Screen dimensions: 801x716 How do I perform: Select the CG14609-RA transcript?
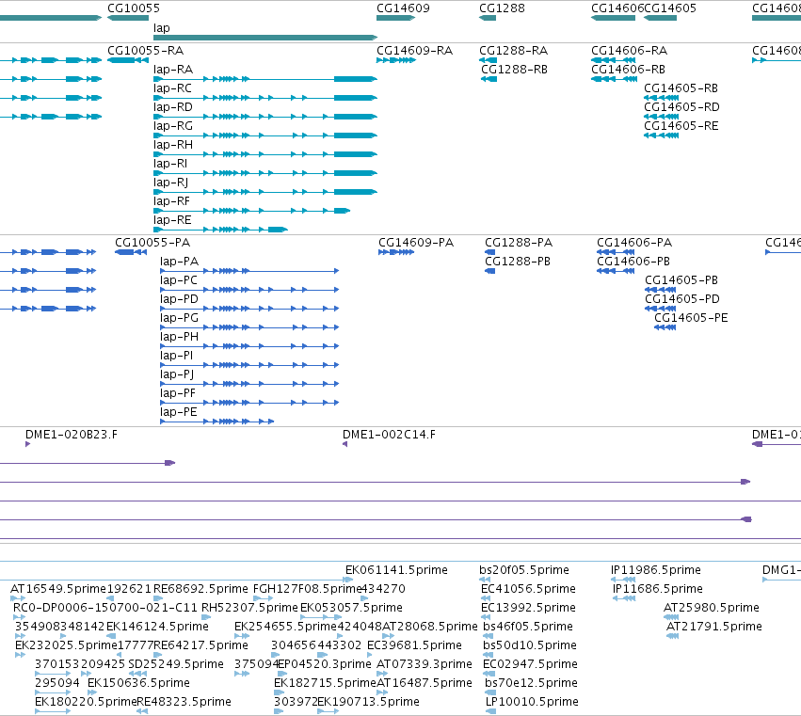396,60
